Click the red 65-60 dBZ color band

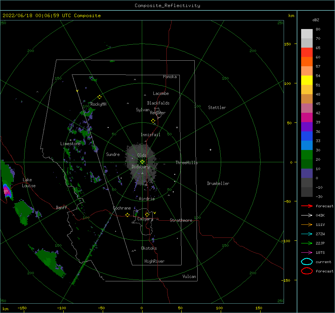click(x=307, y=52)
